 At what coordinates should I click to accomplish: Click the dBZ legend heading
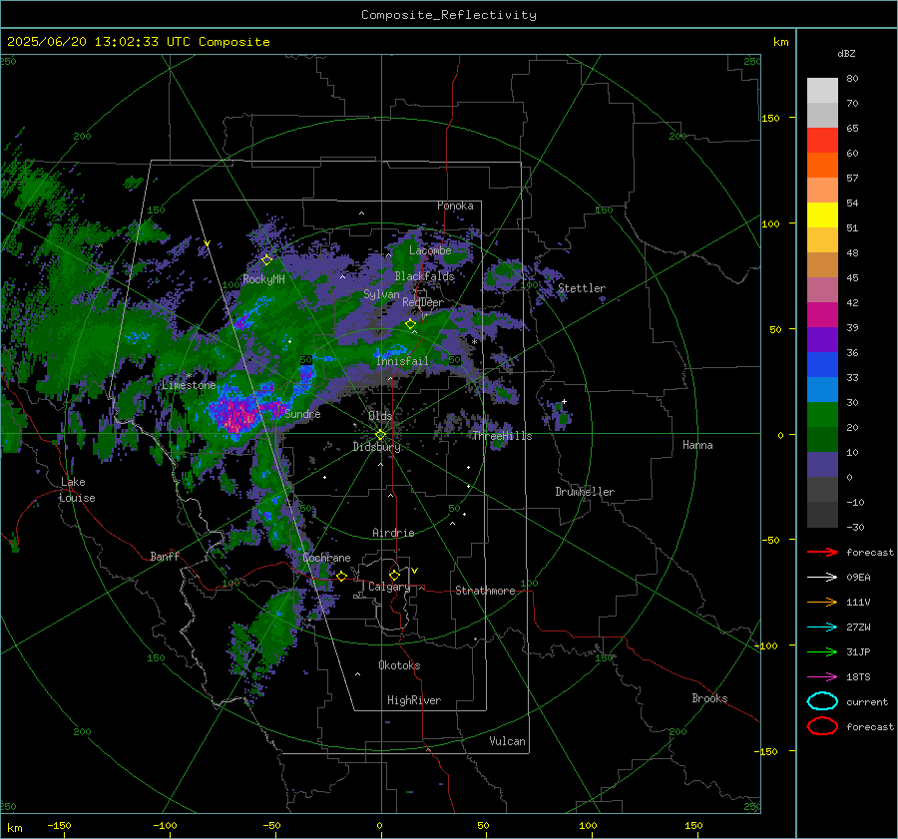tap(846, 53)
